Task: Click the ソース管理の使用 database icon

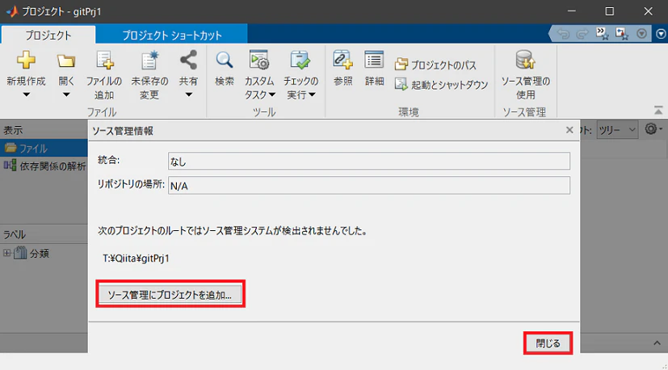Action: pos(525,60)
